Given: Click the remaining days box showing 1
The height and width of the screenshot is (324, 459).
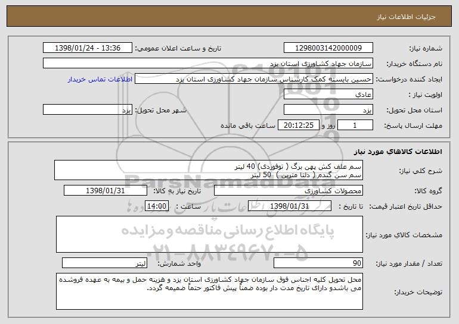Looking at the screenshot, I should 355,125.
